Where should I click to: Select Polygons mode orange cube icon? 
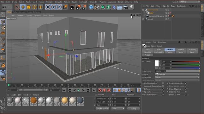pyautogui.click(x=3, y=51)
